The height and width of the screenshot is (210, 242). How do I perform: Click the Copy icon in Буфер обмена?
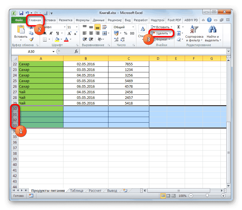pyautogui.click(x=31, y=33)
